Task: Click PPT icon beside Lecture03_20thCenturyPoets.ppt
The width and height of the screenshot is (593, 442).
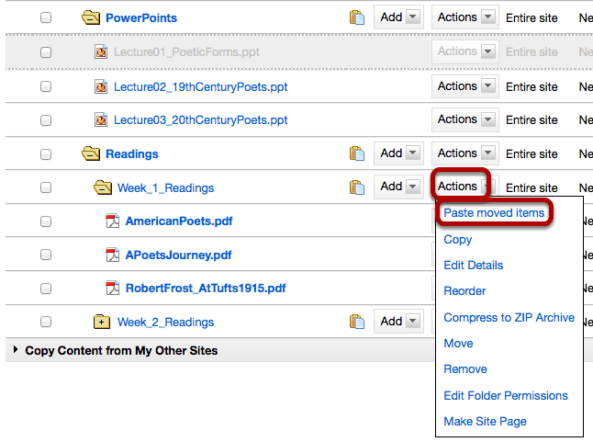Action: tap(101, 120)
